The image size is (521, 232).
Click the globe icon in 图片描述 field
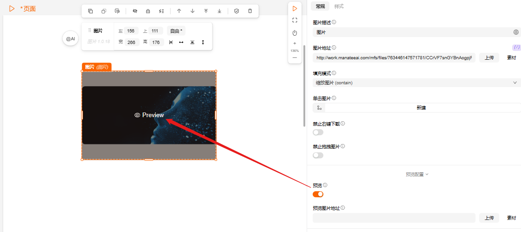tap(516, 32)
